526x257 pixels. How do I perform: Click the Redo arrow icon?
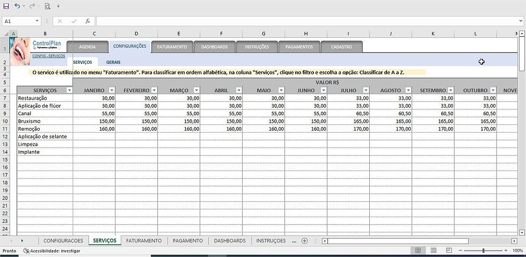point(32,6)
